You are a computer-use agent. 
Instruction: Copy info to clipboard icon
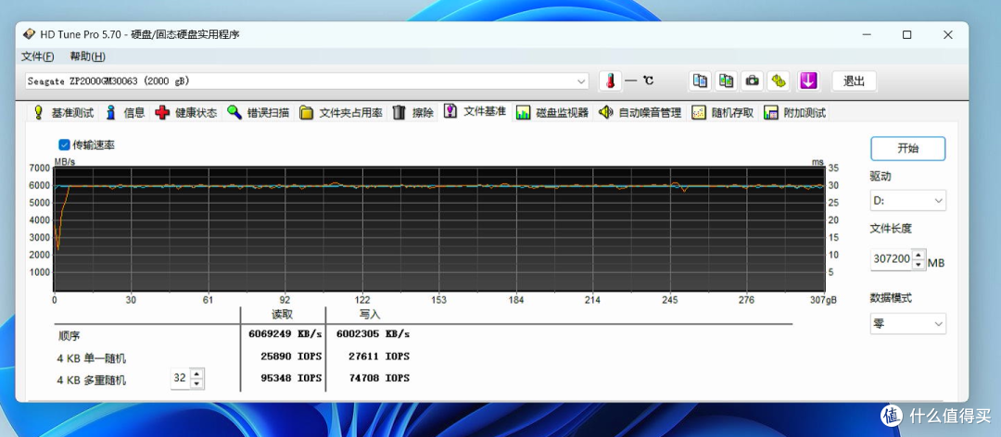coord(701,81)
